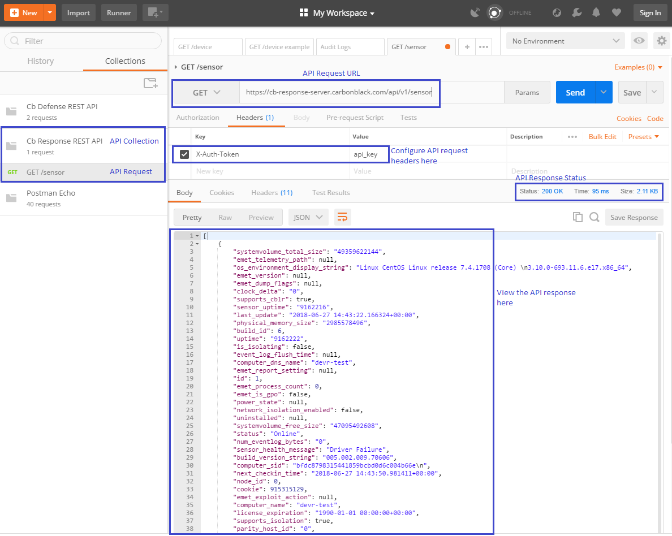Click the Sign In button
The image size is (672, 536).
[x=650, y=12]
